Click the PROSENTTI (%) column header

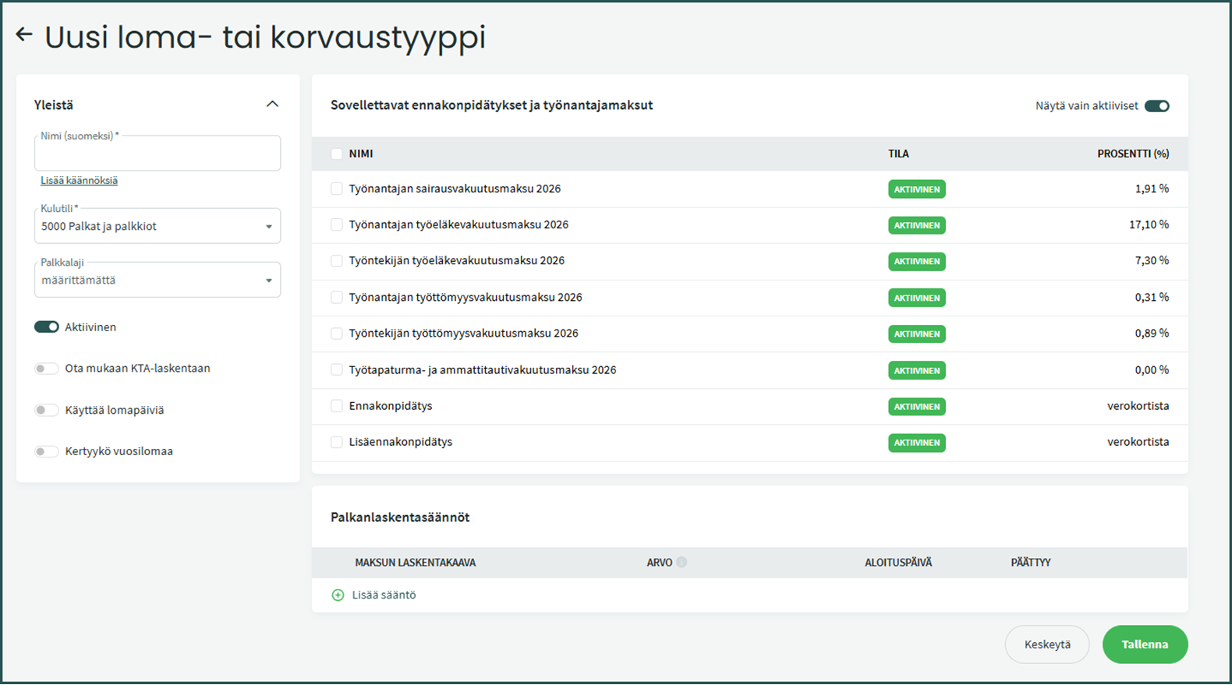[1132, 154]
